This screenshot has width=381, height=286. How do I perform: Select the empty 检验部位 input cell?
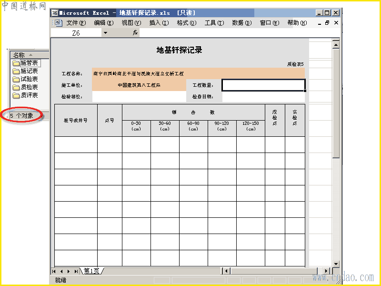(x=139, y=97)
